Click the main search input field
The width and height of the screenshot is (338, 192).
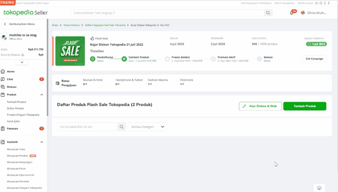tap(167, 13)
